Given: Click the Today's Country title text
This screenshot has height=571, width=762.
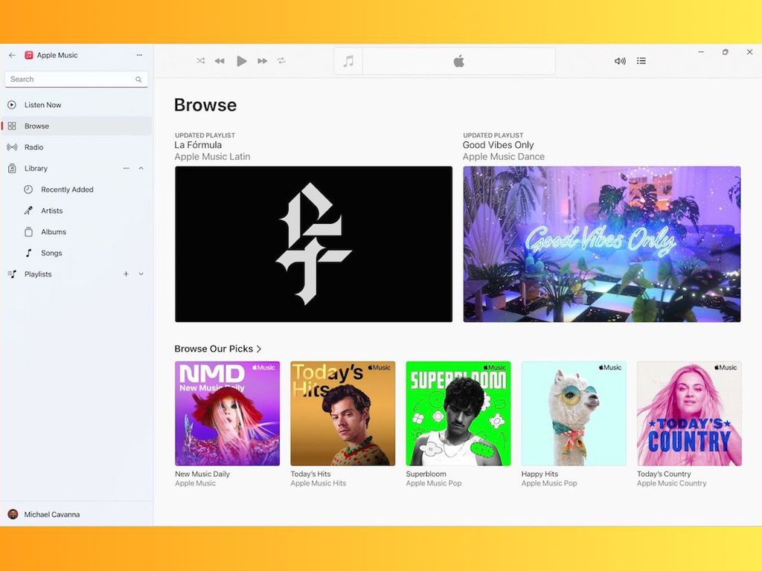Looking at the screenshot, I should point(664,474).
